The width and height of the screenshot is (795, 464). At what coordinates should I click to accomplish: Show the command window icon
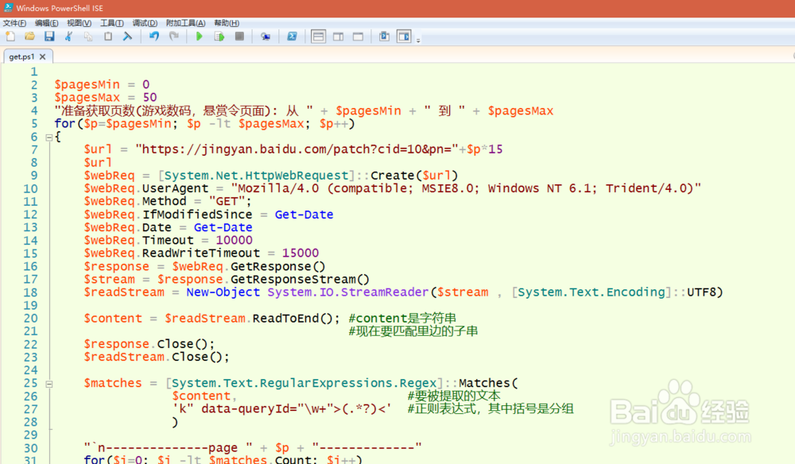click(x=384, y=37)
